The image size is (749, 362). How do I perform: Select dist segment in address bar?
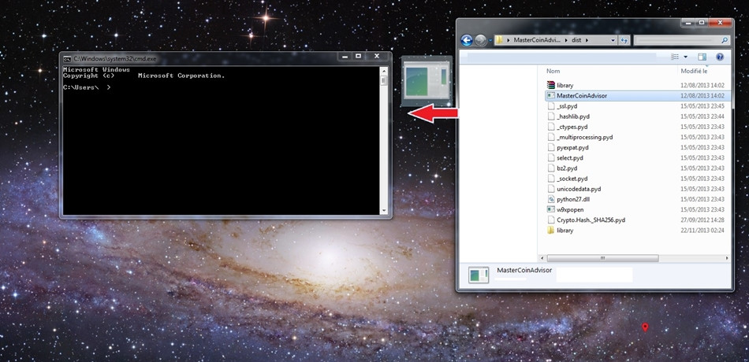(x=576, y=41)
